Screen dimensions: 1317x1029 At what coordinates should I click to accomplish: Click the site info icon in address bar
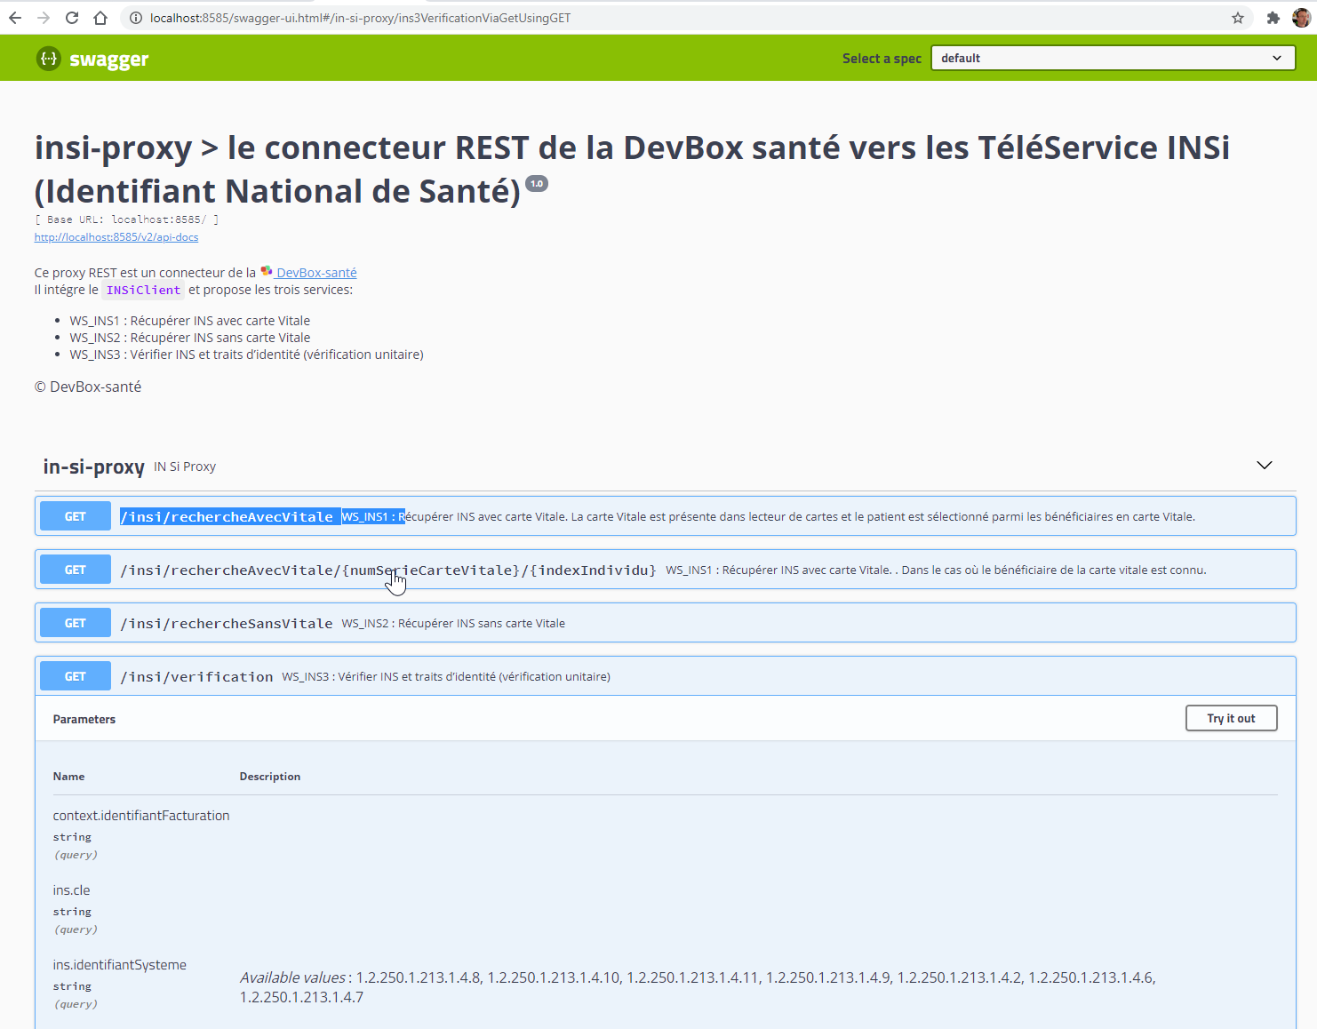click(x=135, y=18)
